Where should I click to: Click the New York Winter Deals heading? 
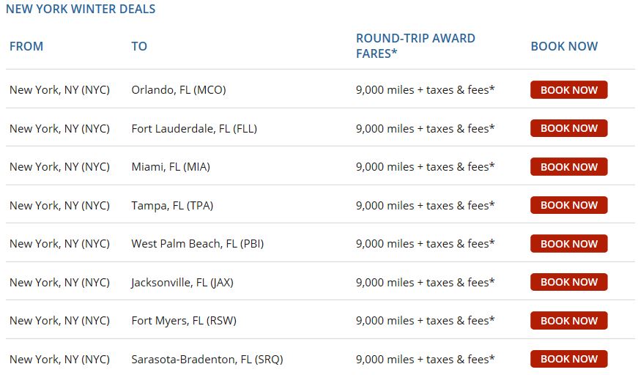tap(81, 10)
